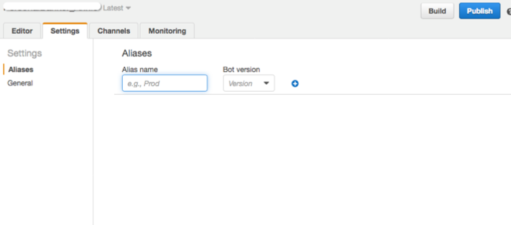The height and width of the screenshot is (225, 511).
Task: Open the Channels tab
Action: click(x=114, y=31)
